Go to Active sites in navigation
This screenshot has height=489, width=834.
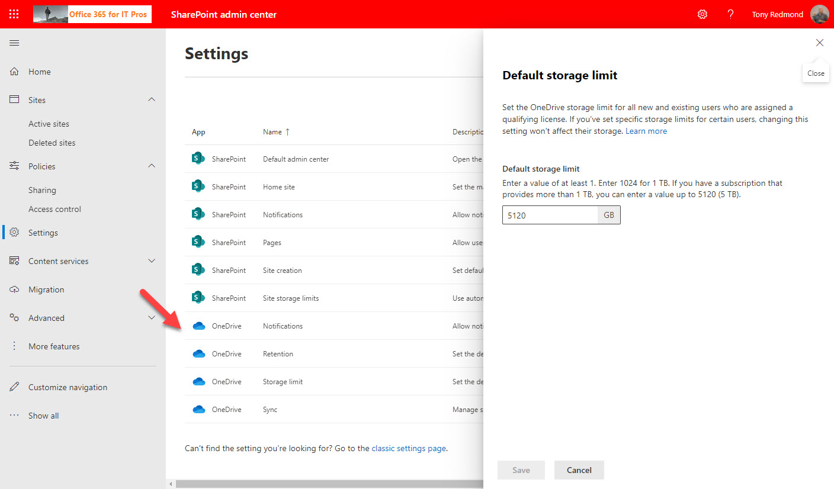pyautogui.click(x=49, y=124)
